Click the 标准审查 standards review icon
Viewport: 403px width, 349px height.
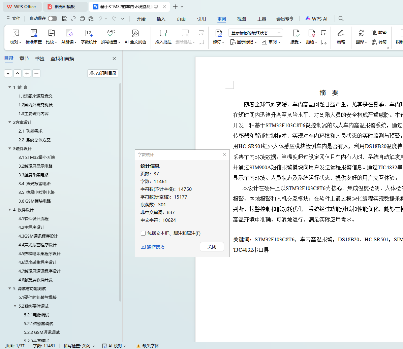(x=34, y=33)
